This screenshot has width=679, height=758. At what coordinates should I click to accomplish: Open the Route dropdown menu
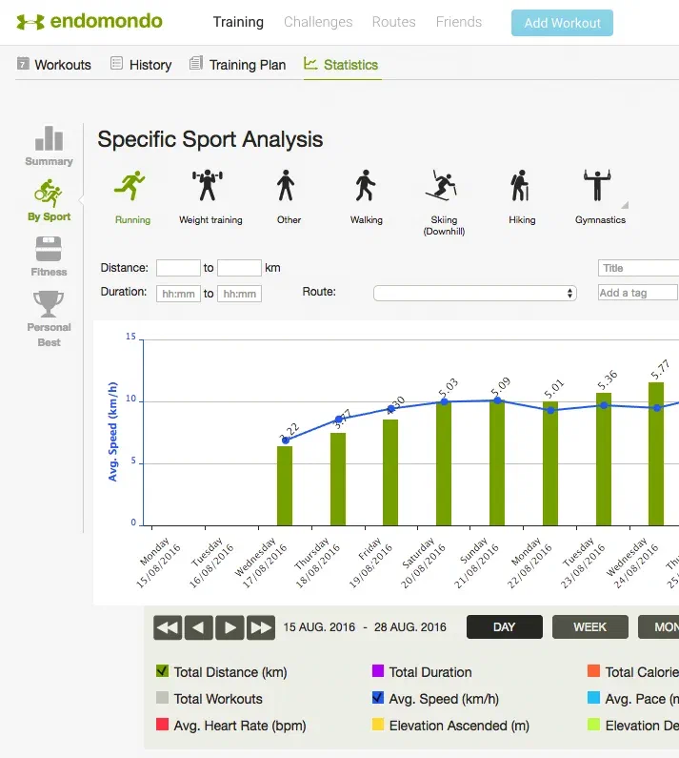[x=474, y=294]
